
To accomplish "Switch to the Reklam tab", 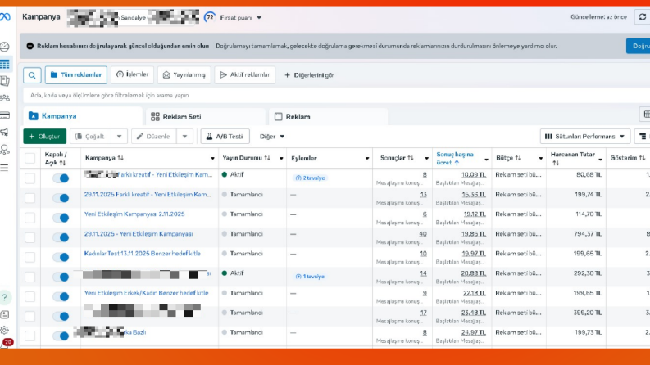I will [329, 117].
